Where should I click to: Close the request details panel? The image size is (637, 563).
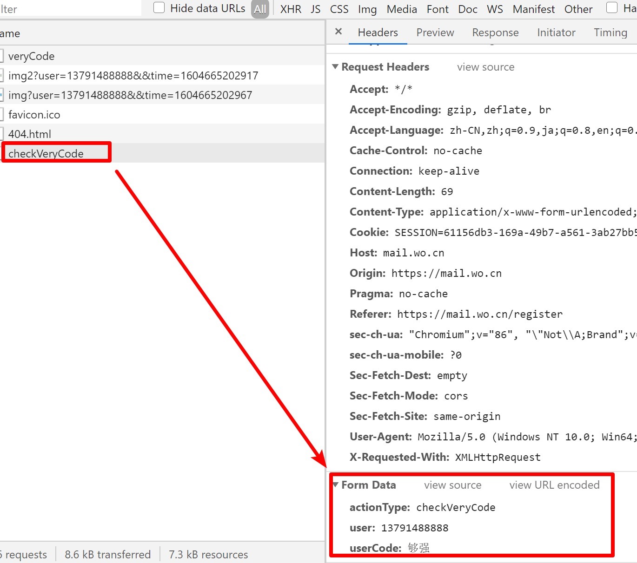tap(338, 32)
